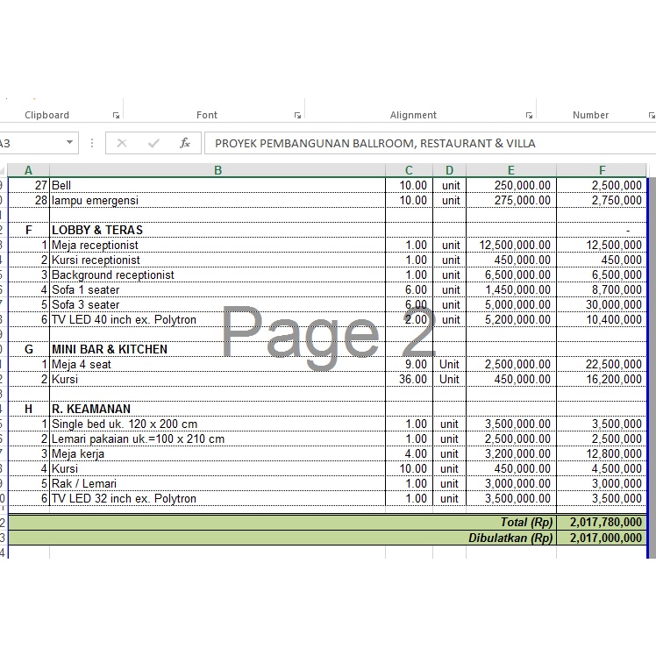Select column B header
This screenshot has height=656, width=656.
217,170
